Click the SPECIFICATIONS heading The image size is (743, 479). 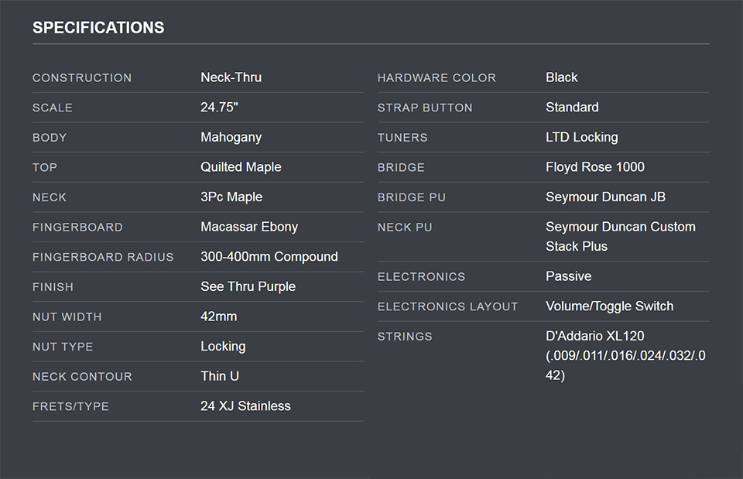[98, 28]
